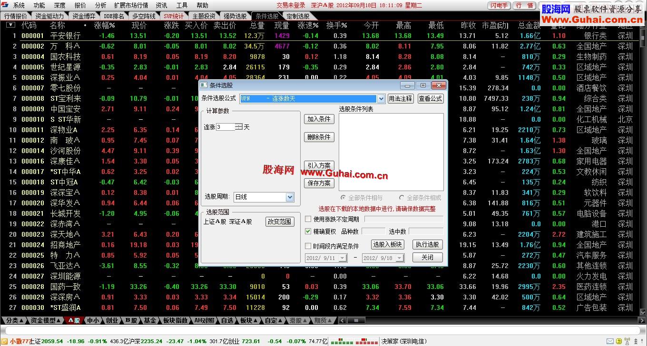Click the 保存方案 button

[319, 183]
